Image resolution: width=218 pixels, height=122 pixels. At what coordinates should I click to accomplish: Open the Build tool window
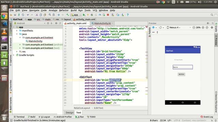tap(32, 117)
